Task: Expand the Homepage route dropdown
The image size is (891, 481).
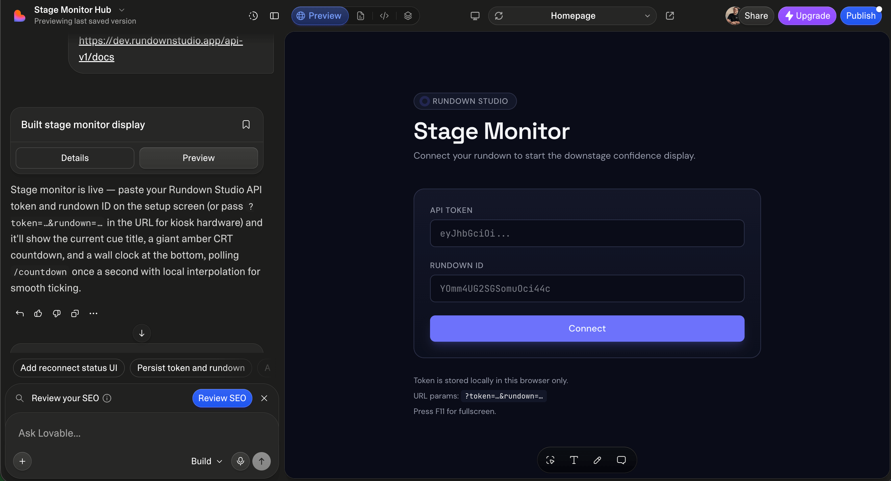Action: 647,16
